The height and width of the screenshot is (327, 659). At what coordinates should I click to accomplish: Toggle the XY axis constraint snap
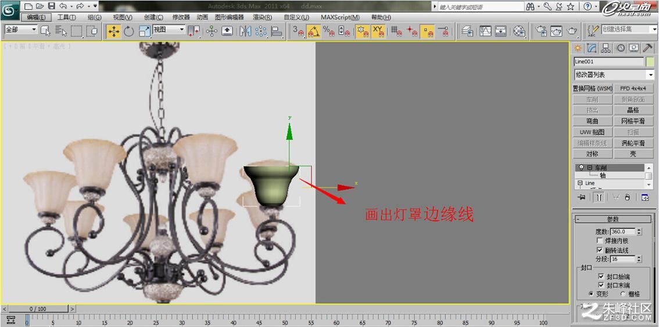click(379, 31)
